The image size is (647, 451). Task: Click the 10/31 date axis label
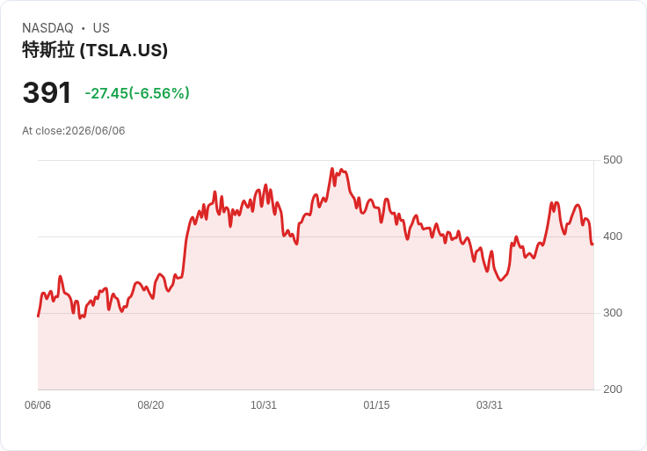pyautogui.click(x=264, y=404)
